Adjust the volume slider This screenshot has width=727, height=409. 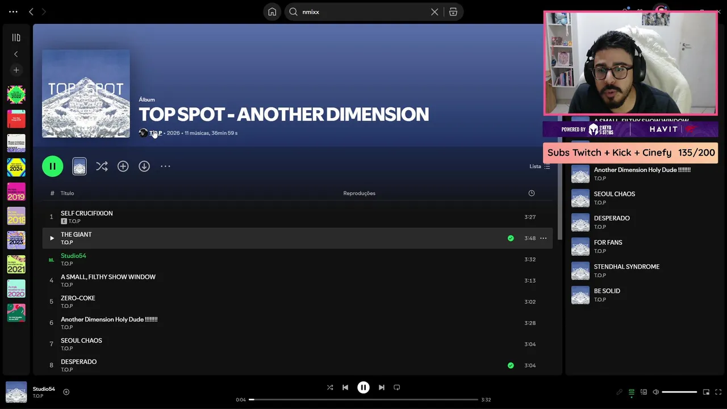coord(679,392)
